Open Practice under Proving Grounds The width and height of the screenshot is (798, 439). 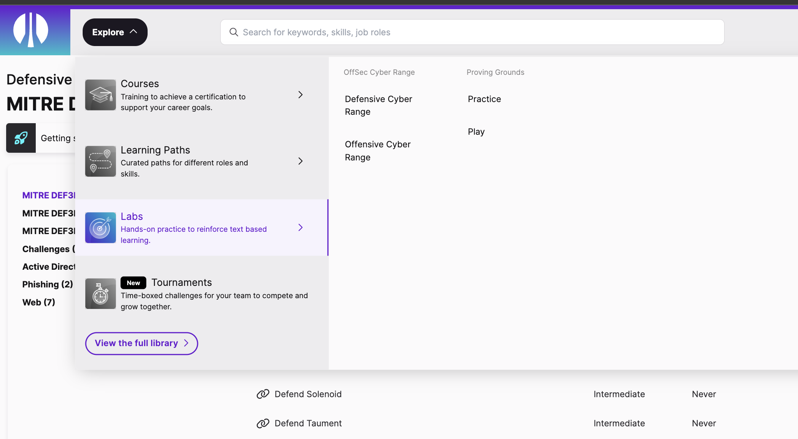(x=484, y=99)
